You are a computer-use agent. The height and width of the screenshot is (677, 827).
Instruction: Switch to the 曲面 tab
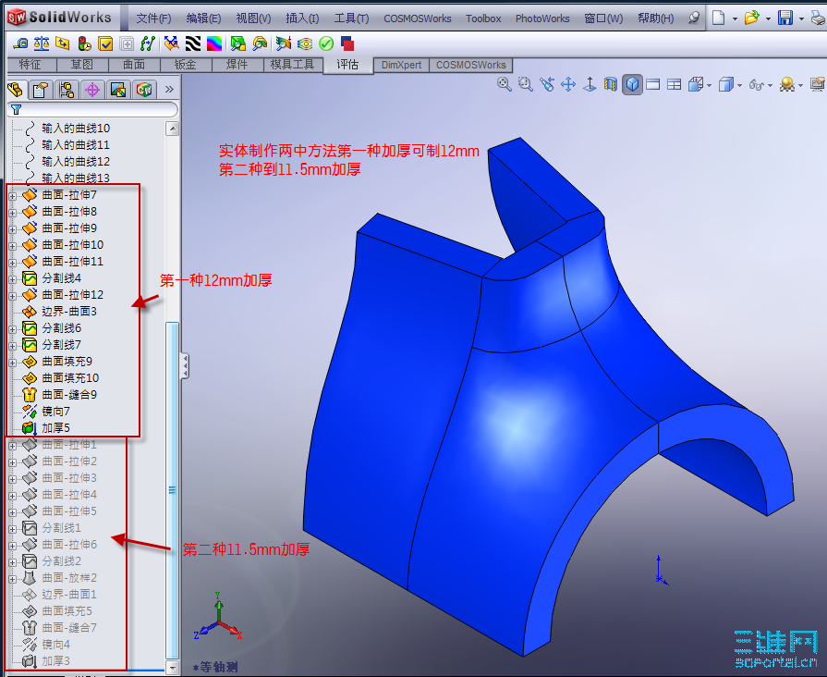pos(134,65)
